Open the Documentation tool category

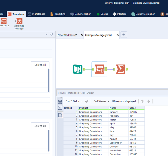(81, 14)
